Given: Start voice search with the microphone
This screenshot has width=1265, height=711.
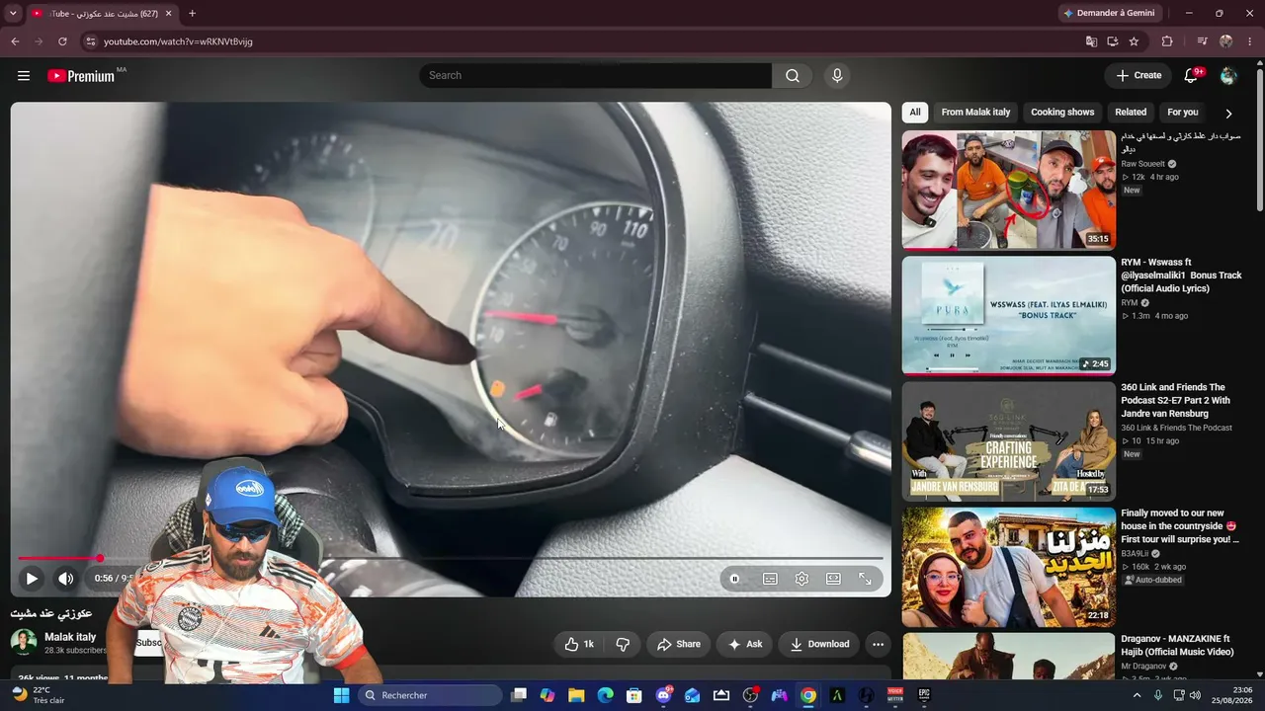Looking at the screenshot, I should pyautogui.click(x=837, y=76).
